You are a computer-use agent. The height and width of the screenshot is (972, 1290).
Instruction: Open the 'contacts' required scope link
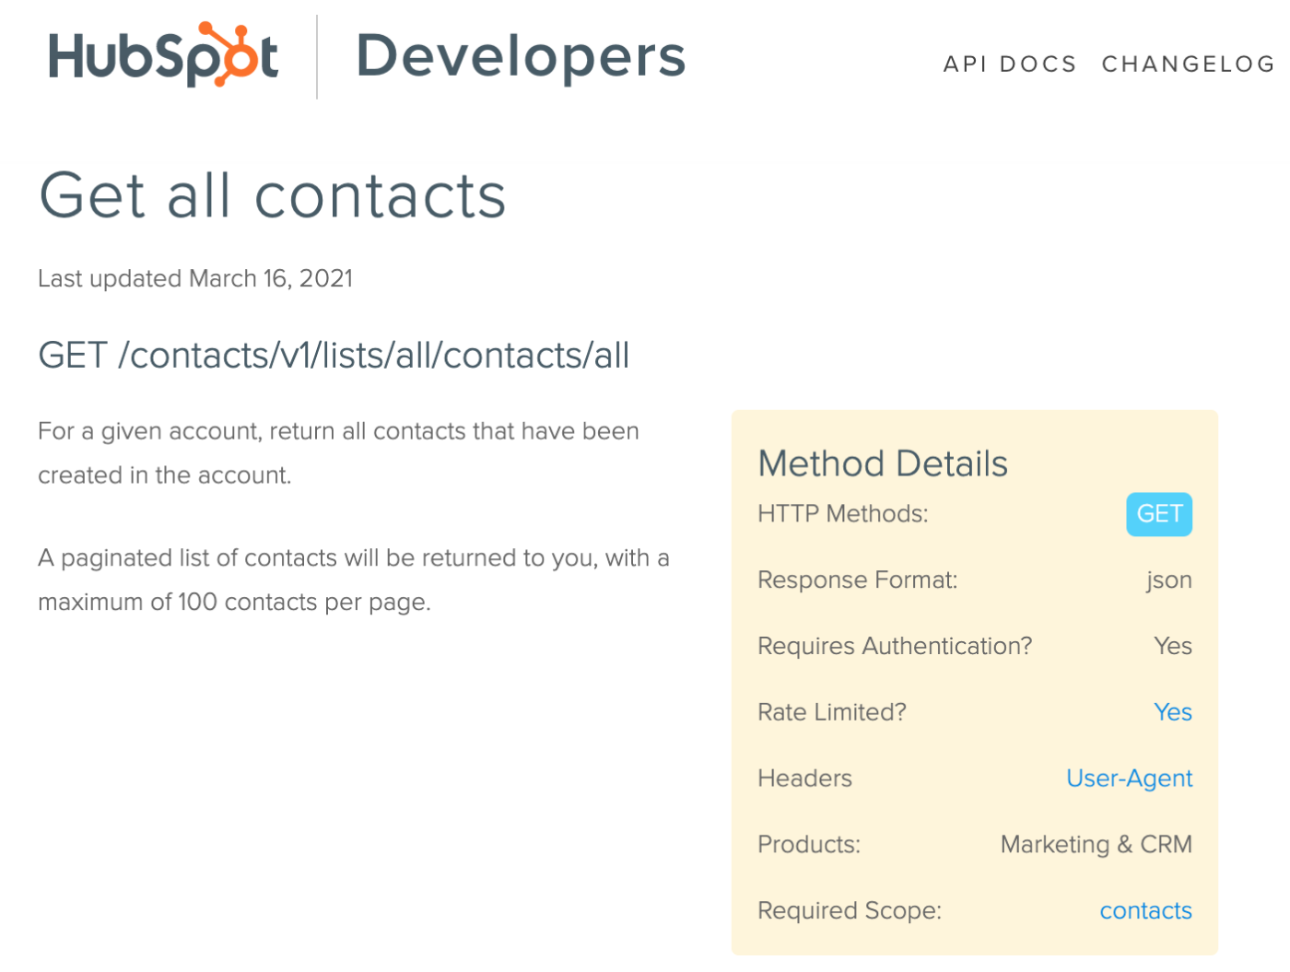click(x=1145, y=910)
